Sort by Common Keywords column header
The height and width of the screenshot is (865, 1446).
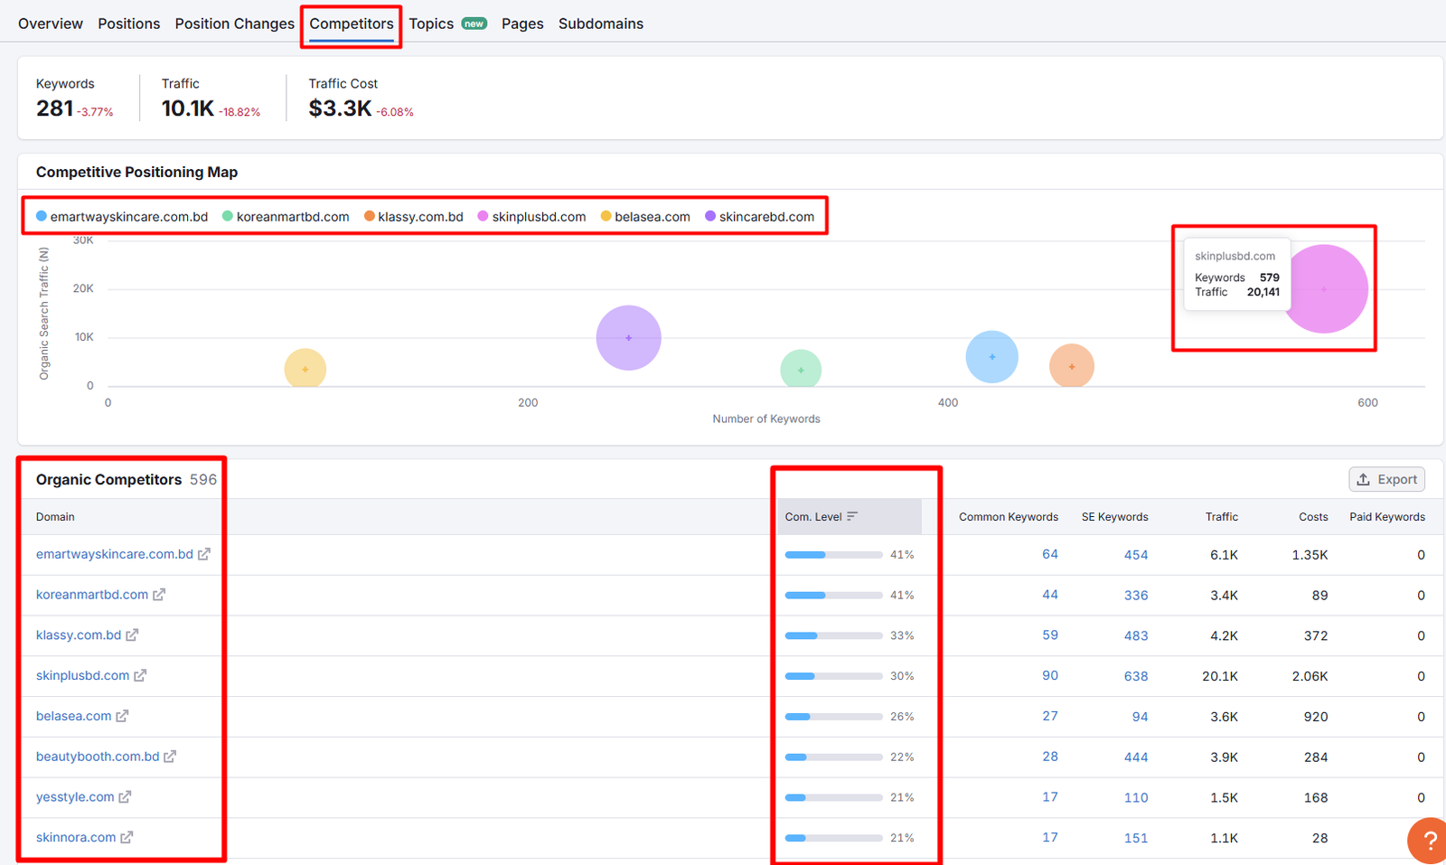pyautogui.click(x=1009, y=517)
